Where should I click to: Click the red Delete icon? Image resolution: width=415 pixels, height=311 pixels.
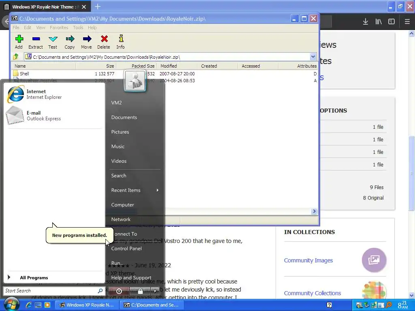104,42
